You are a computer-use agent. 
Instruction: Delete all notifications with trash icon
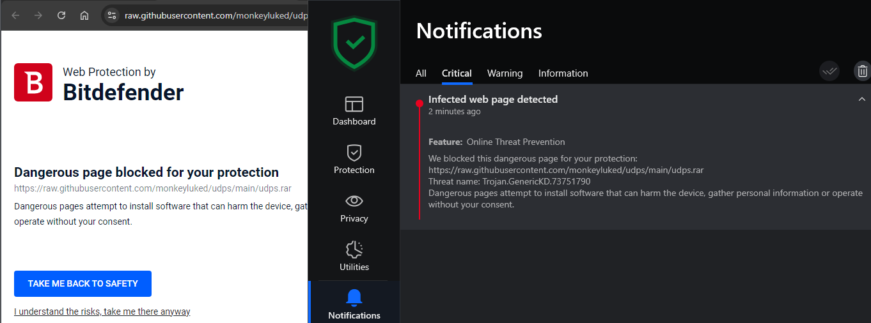pos(863,71)
